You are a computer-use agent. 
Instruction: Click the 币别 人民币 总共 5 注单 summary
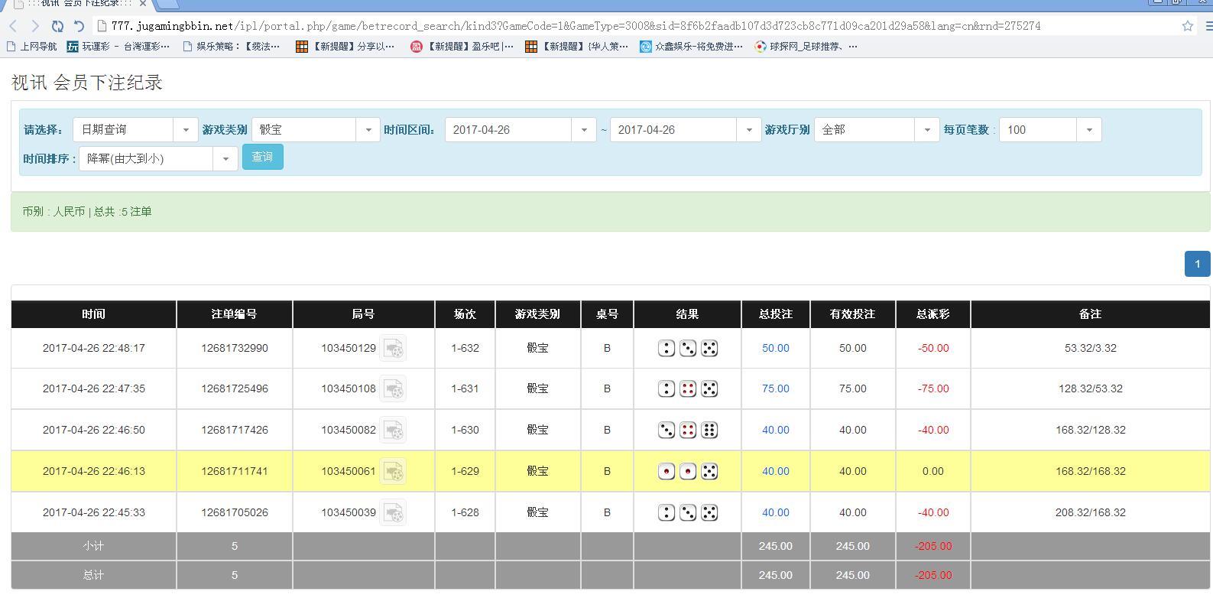[x=87, y=212]
